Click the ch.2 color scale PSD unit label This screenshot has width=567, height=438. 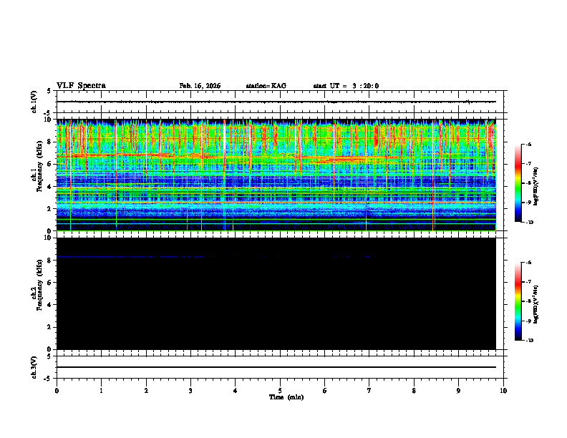tap(536, 304)
